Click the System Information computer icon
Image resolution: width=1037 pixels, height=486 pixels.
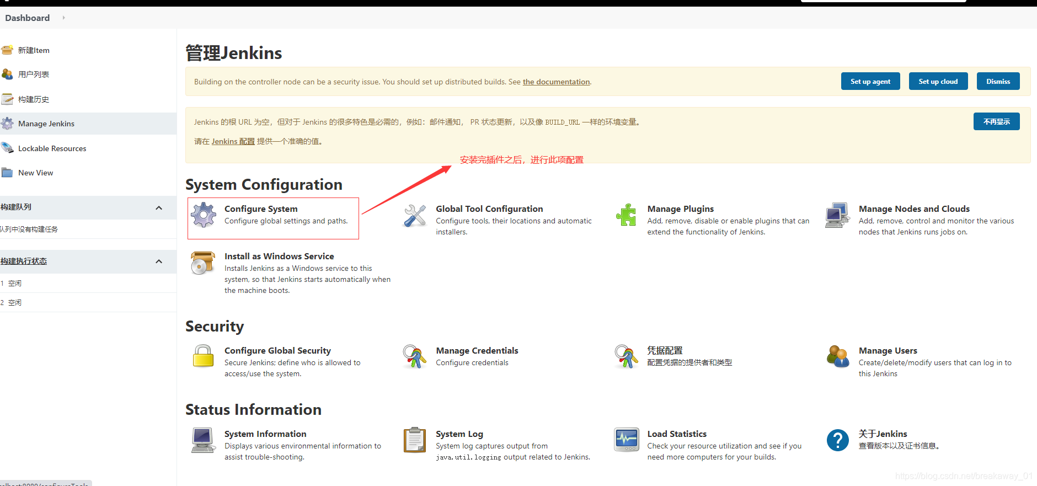pos(203,440)
